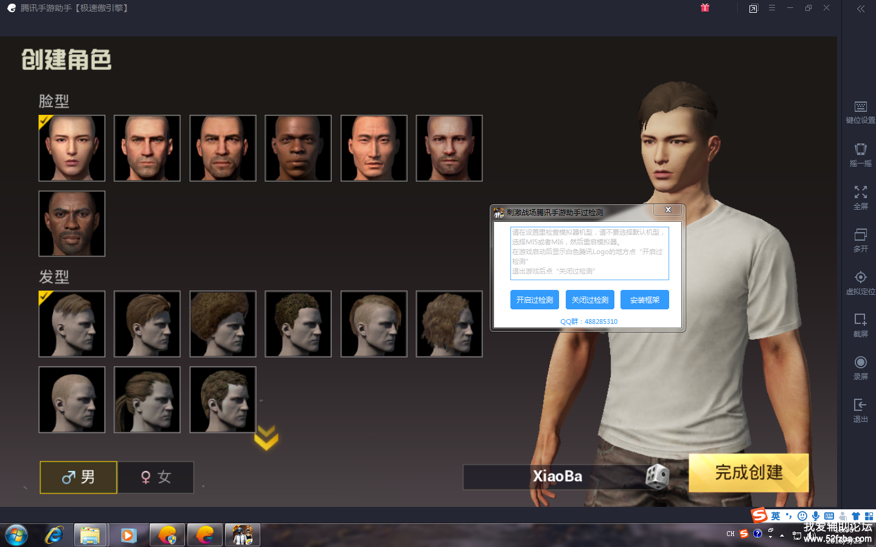Select the first hairstyle with checkmark

pos(72,324)
